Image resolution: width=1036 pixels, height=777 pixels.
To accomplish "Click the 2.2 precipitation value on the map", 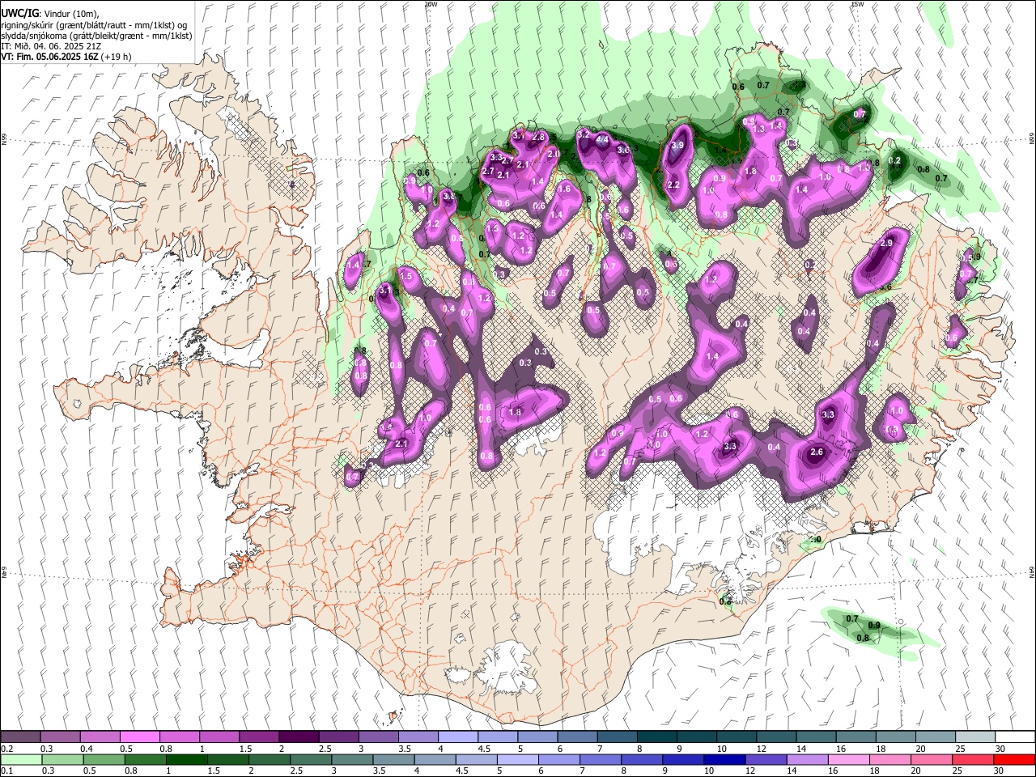I will coord(673,185).
